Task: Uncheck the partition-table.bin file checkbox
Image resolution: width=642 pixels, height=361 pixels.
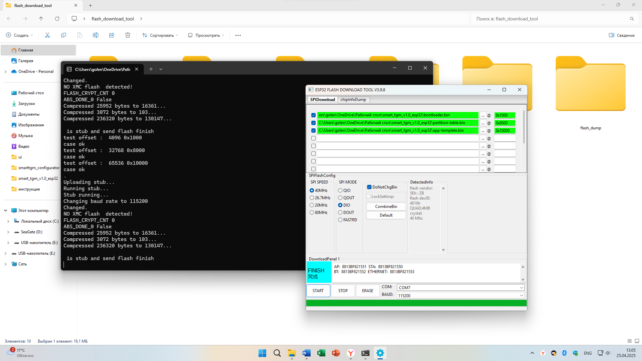Action: (x=313, y=123)
